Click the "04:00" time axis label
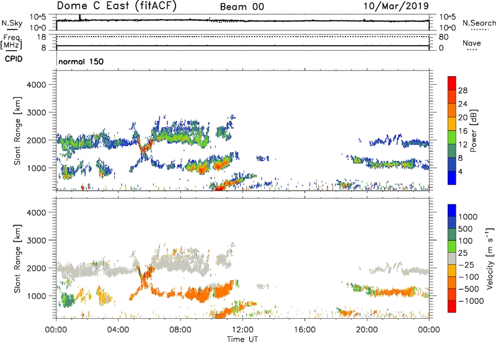 [118, 330]
